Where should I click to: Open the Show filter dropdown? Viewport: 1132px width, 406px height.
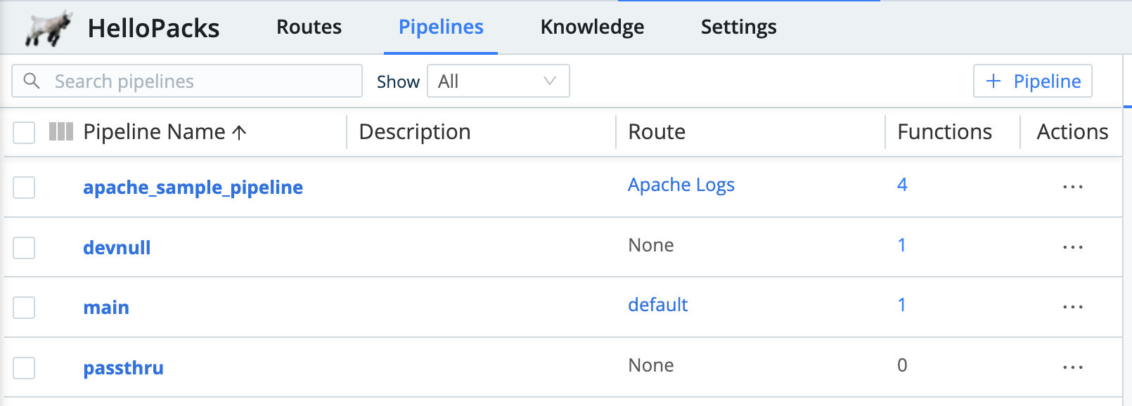click(499, 81)
